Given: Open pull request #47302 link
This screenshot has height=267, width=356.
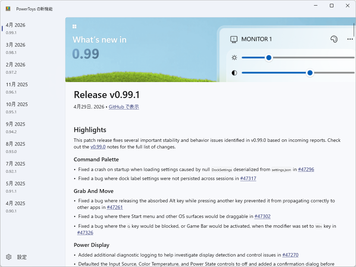Looking at the screenshot, I should tap(262, 216).
